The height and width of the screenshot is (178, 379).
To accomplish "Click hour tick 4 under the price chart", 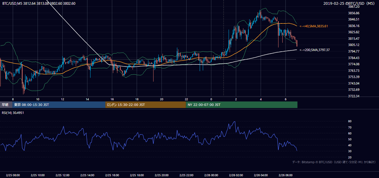I will coord(260,99).
